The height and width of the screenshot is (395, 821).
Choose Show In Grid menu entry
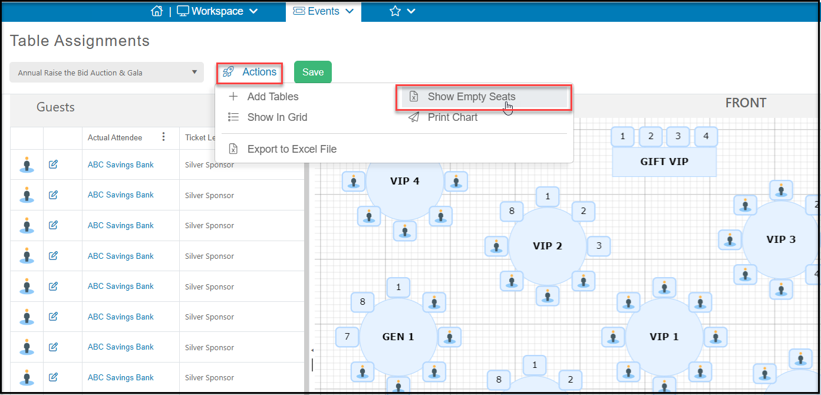click(277, 117)
